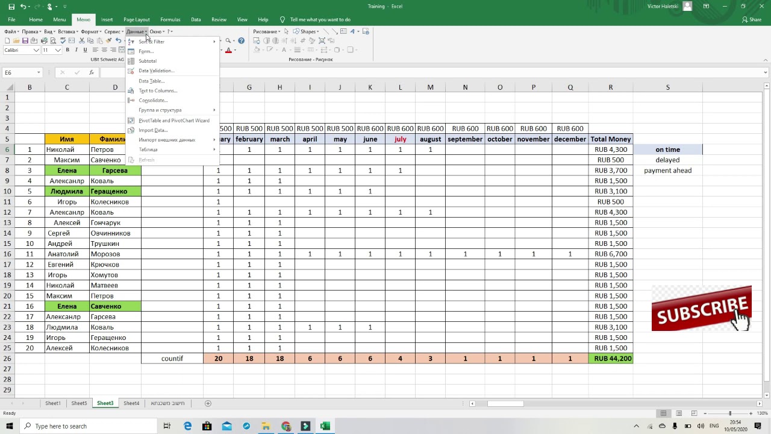The image size is (771, 434).
Task: Click the Excel icon in taskbar
Action: [325, 426]
